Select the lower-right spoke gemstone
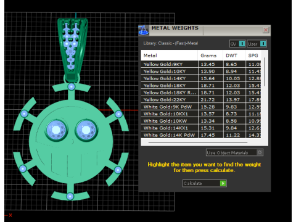 click(118, 170)
